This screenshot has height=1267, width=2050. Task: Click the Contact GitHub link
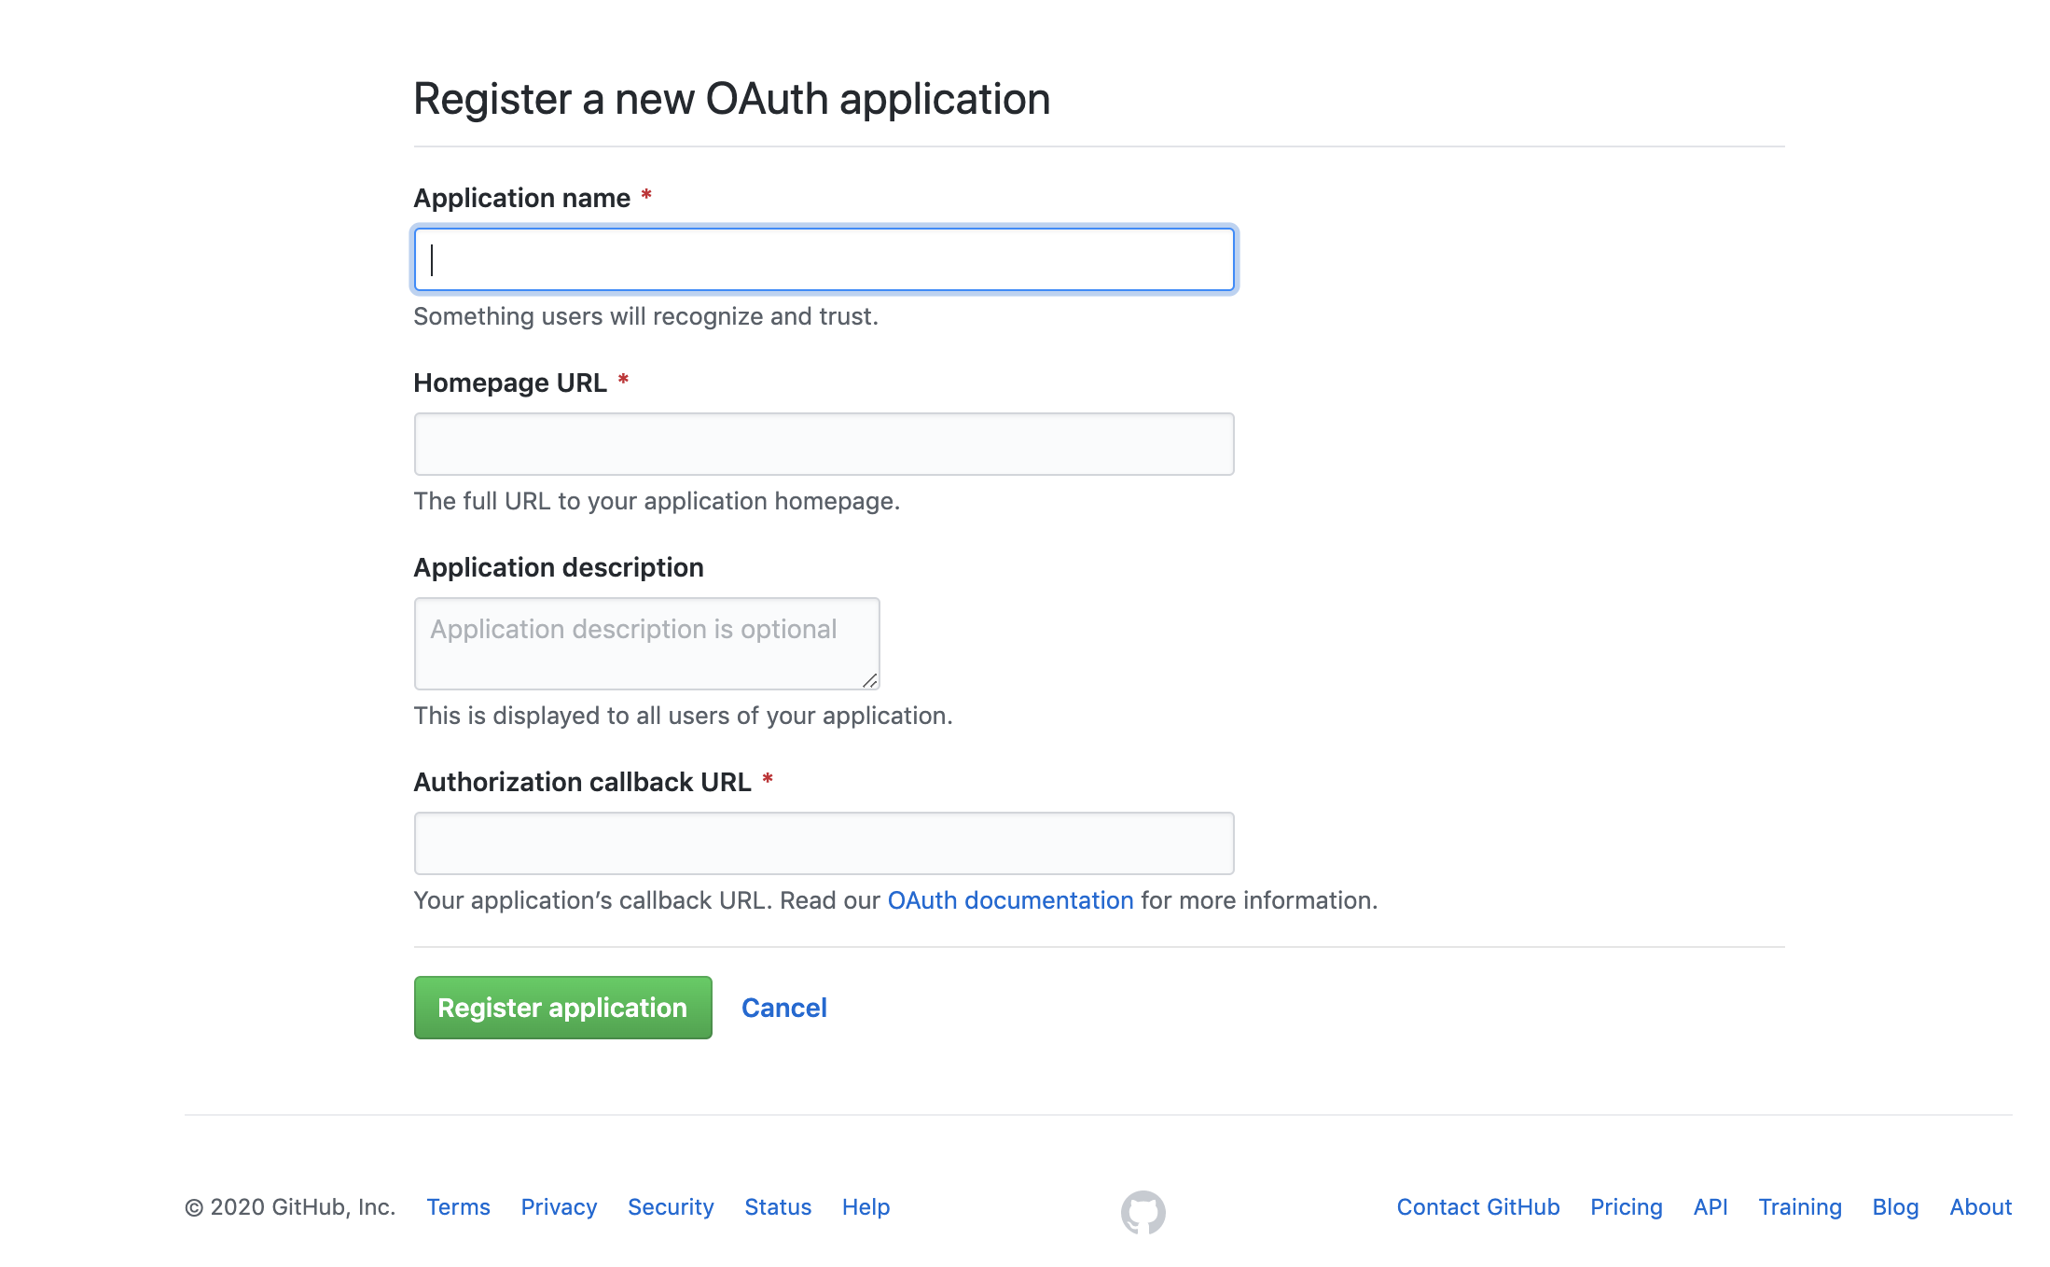pos(1476,1206)
